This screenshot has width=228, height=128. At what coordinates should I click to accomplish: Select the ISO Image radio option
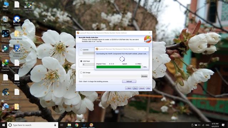tap(81, 73)
